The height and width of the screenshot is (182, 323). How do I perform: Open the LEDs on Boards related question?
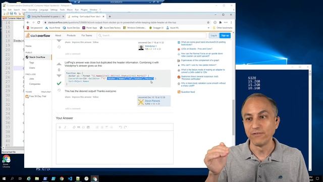pos(196,49)
